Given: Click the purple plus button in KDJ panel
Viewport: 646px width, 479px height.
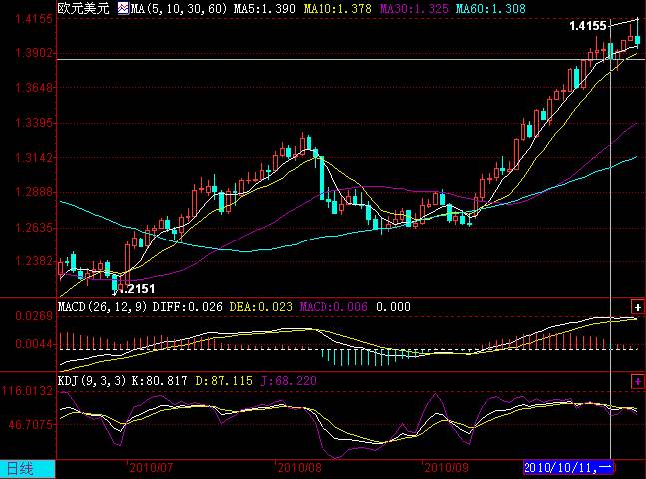Looking at the screenshot, I should [638, 381].
